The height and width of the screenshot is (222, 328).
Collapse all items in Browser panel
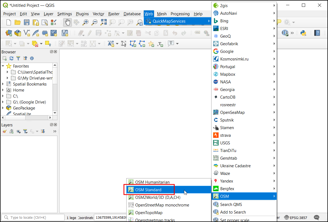coord(25,58)
